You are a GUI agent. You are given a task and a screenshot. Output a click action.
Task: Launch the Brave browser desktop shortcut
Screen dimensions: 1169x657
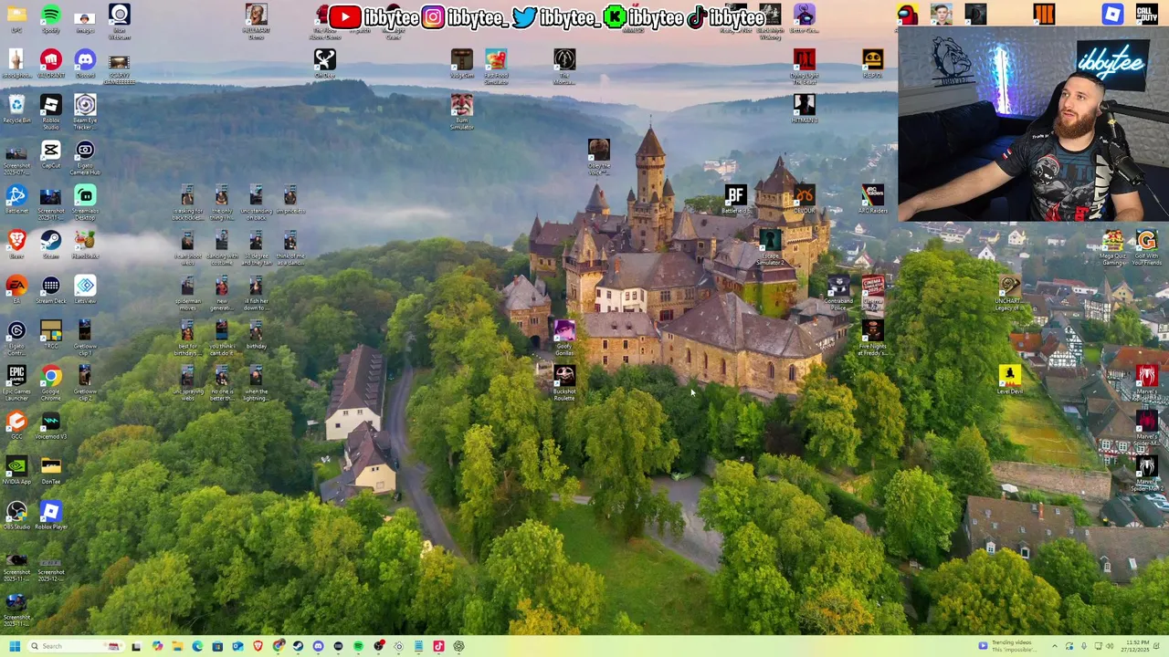pyautogui.click(x=16, y=245)
